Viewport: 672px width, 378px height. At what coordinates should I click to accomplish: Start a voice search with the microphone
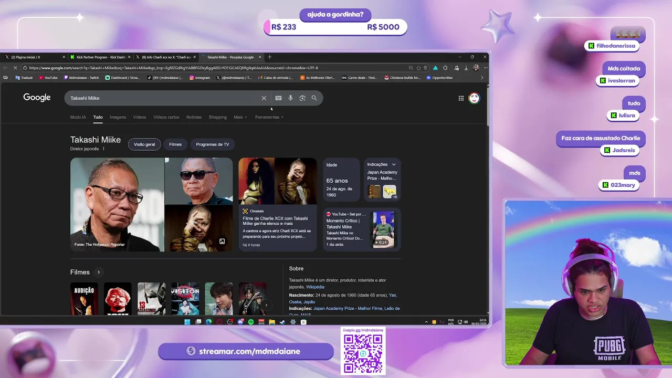pos(290,98)
